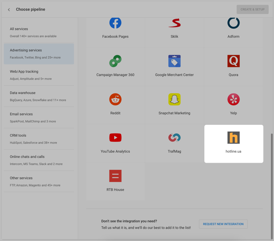Select the Snapchat ghost icon
The width and height of the screenshot is (274, 241).
(174, 99)
